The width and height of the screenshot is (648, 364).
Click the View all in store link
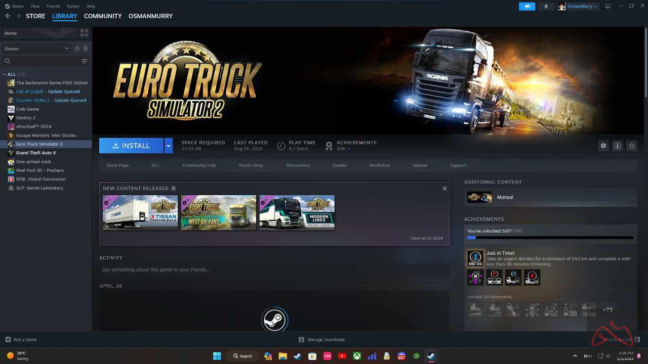click(x=427, y=238)
